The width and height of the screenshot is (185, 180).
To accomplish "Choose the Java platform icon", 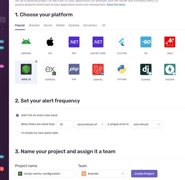I will click(170, 42).
